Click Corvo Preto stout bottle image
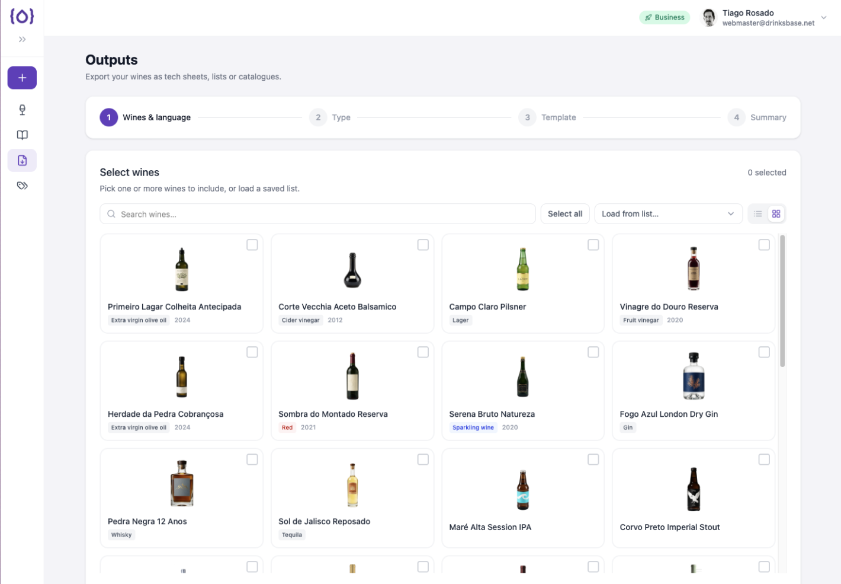This screenshot has height=584, width=841. point(694,489)
